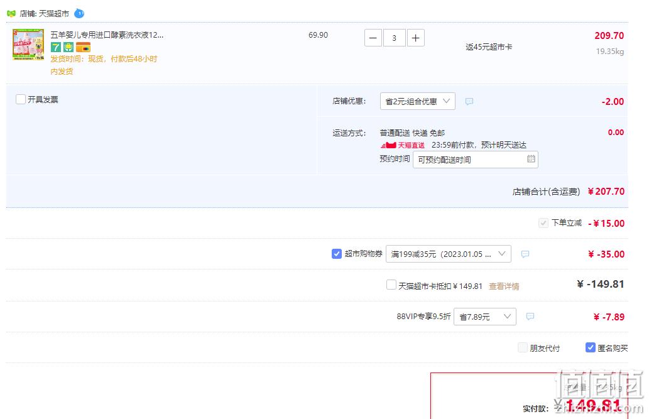This screenshot has width=649, height=419.
Task: Click the comment icon beside store discount dropdown
Action: point(469,101)
